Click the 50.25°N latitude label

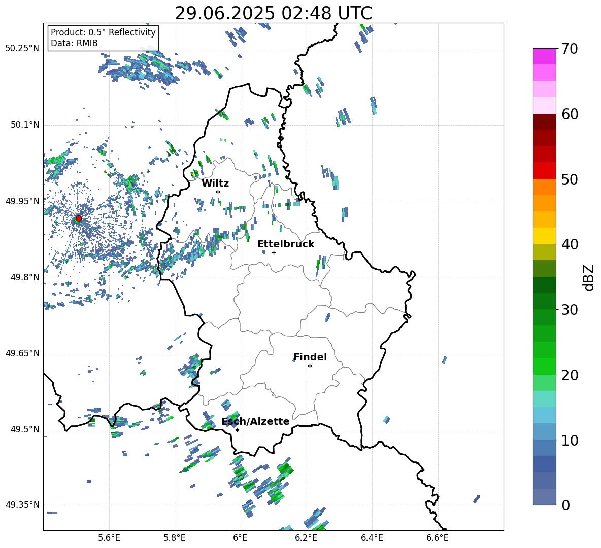coord(22,49)
